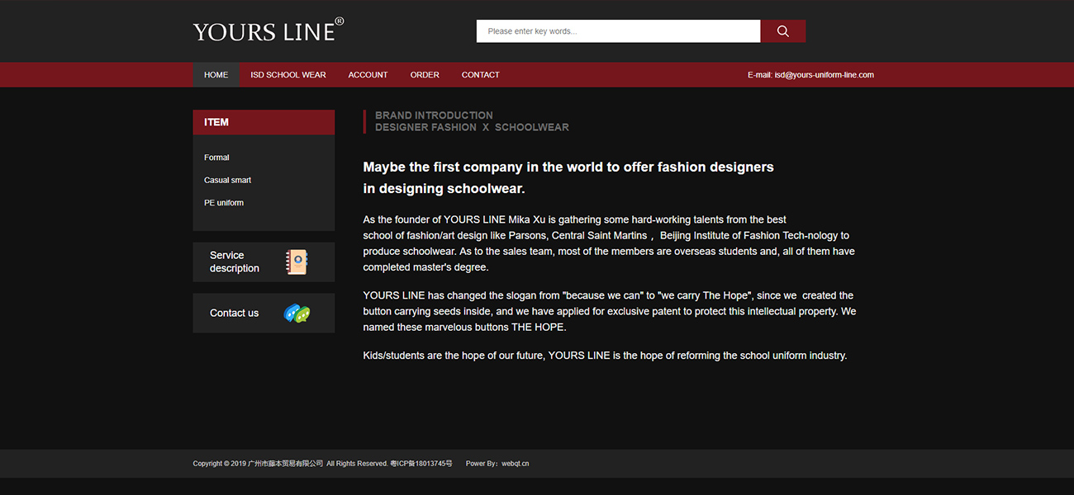Click the Contact us text label
This screenshot has height=495, width=1074.
(x=234, y=313)
